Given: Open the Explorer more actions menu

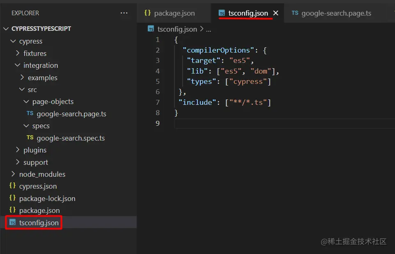Looking at the screenshot, I should click(x=124, y=13).
